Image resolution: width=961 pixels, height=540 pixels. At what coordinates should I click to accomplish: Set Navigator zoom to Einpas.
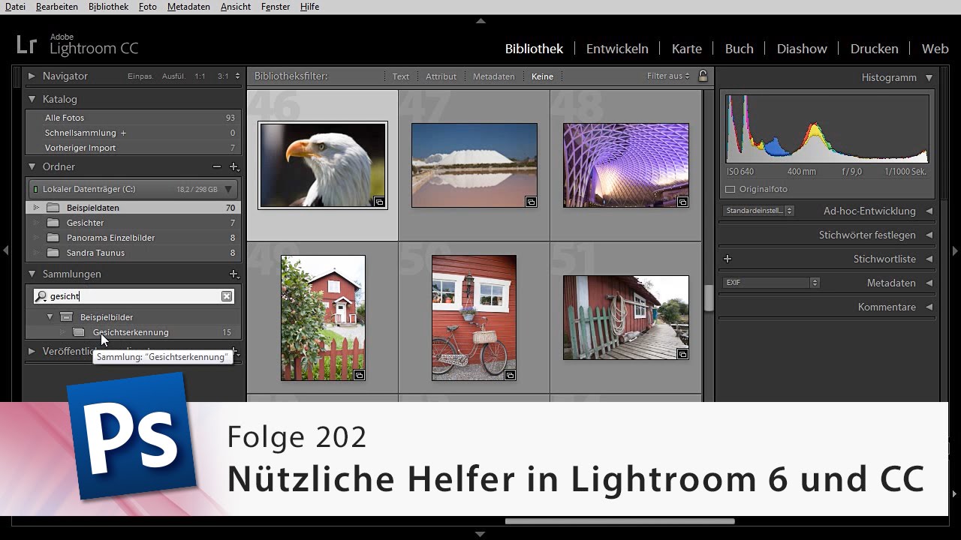[140, 76]
